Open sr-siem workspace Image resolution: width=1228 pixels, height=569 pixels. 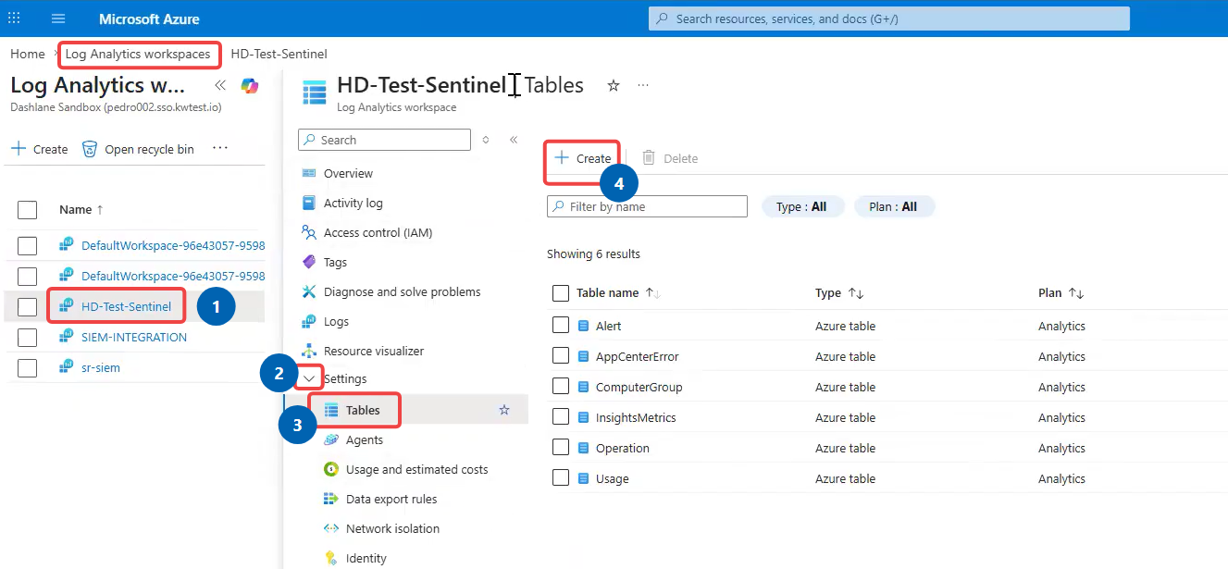tap(101, 367)
